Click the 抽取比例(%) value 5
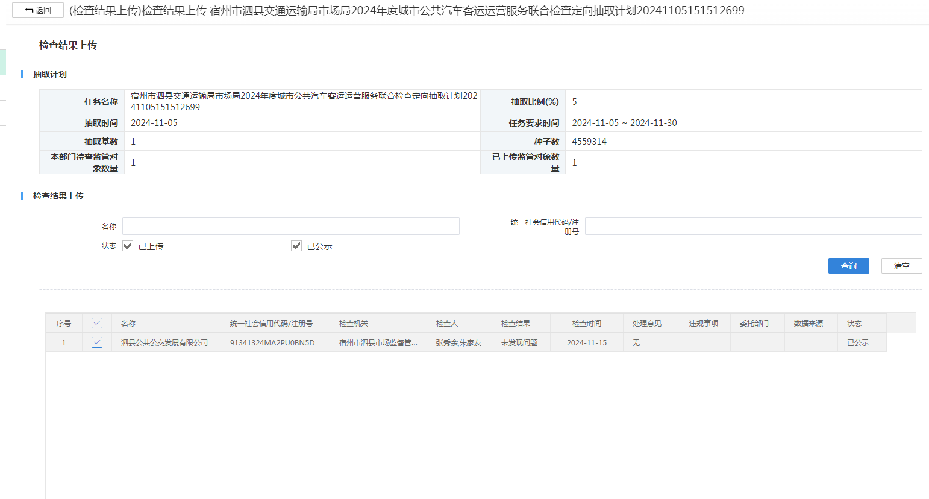929x499 pixels. pos(574,102)
